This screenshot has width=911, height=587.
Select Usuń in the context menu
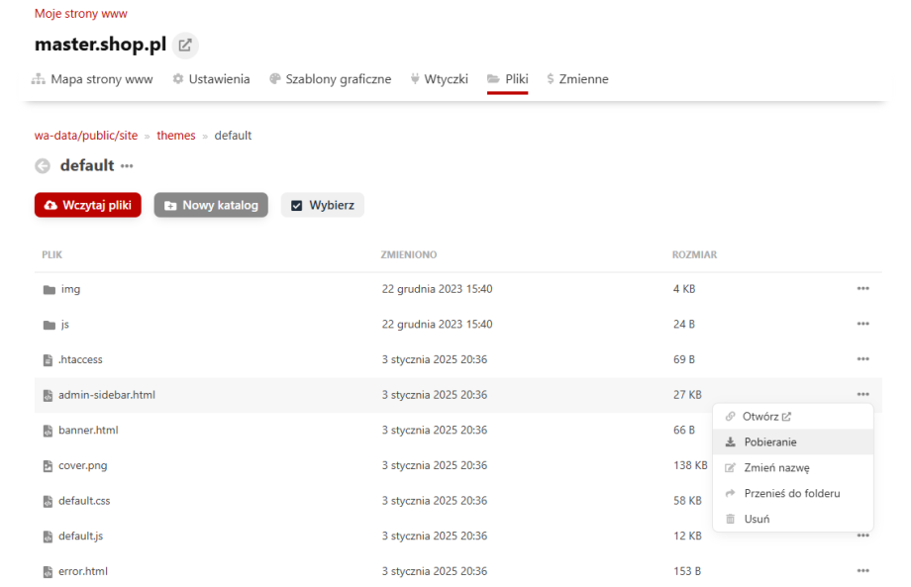click(x=757, y=519)
